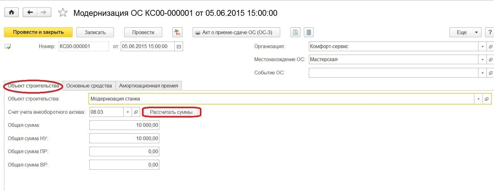This screenshot has height=191, width=494.
Task: Go to the home page icon
Action: (12, 12)
